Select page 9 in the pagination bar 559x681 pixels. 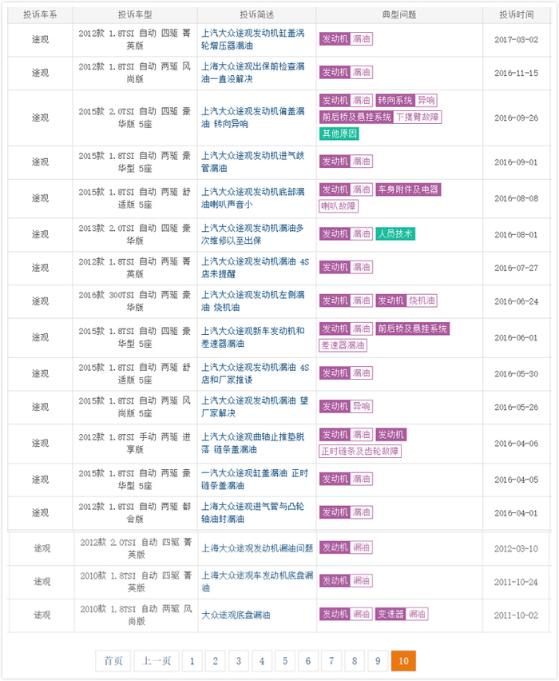pos(378,660)
